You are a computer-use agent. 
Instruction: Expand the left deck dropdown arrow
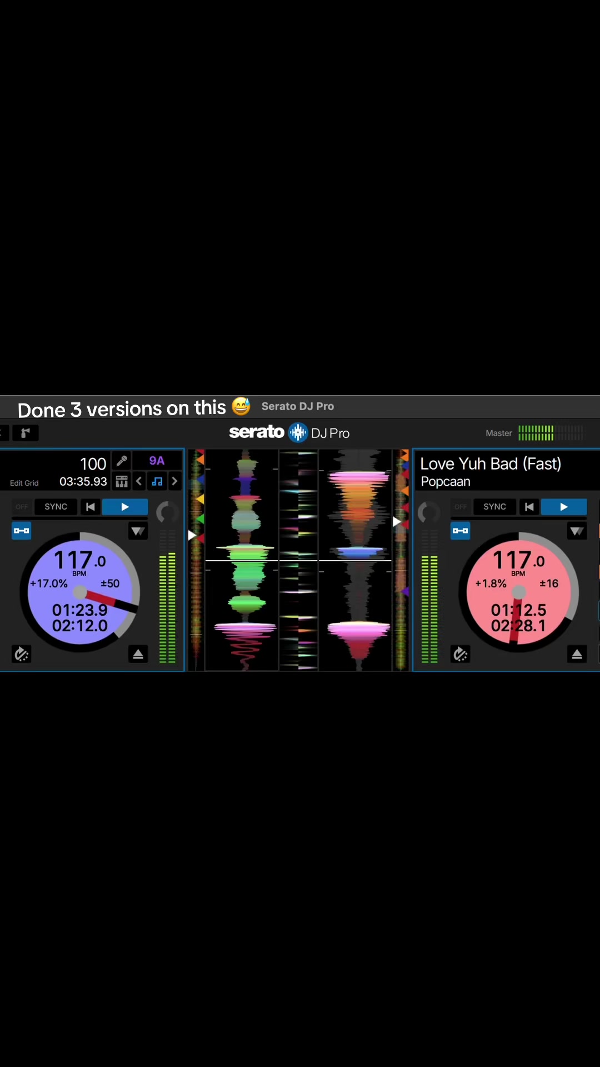[138, 531]
